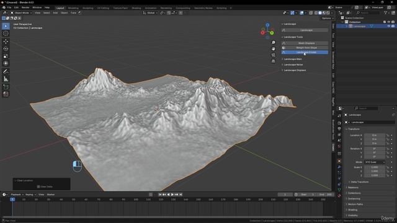Open the Output properties tab icon
The height and width of the screenshot is (223, 397).
tap(339, 129)
